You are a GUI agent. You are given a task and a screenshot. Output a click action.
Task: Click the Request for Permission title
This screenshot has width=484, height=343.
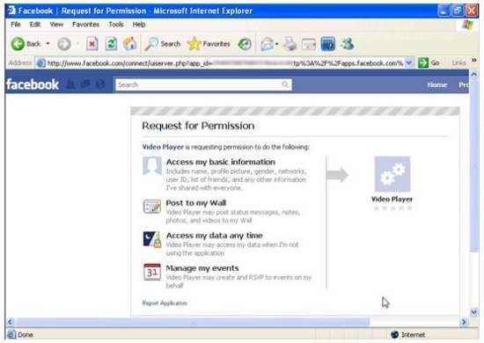click(x=198, y=126)
